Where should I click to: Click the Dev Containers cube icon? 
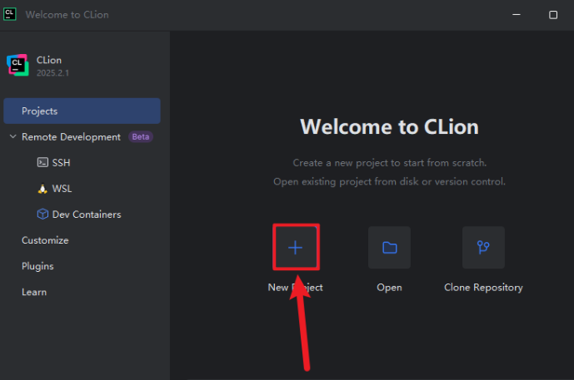[42, 215]
